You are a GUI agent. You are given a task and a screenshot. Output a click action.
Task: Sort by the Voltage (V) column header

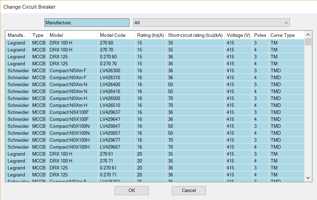point(238,35)
